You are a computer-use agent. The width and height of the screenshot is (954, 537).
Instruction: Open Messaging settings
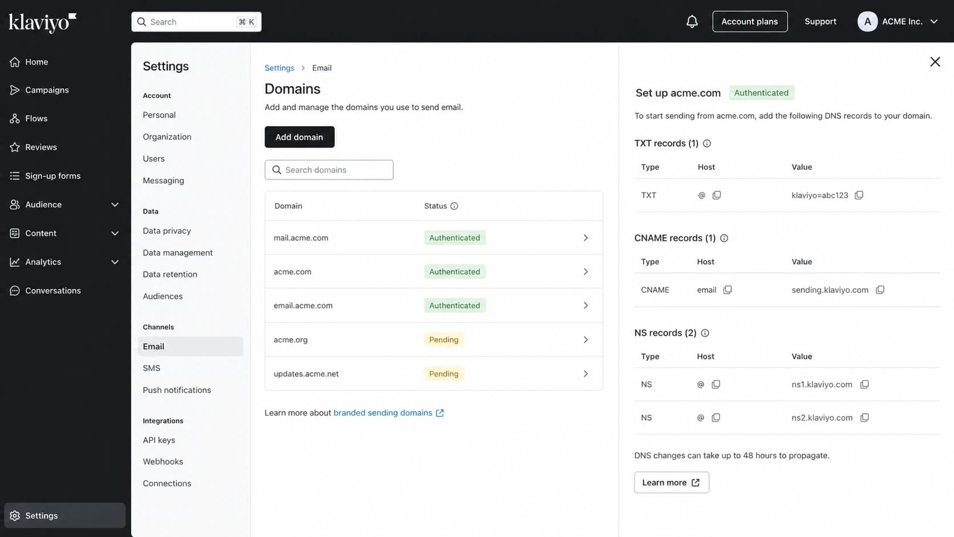(x=163, y=180)
